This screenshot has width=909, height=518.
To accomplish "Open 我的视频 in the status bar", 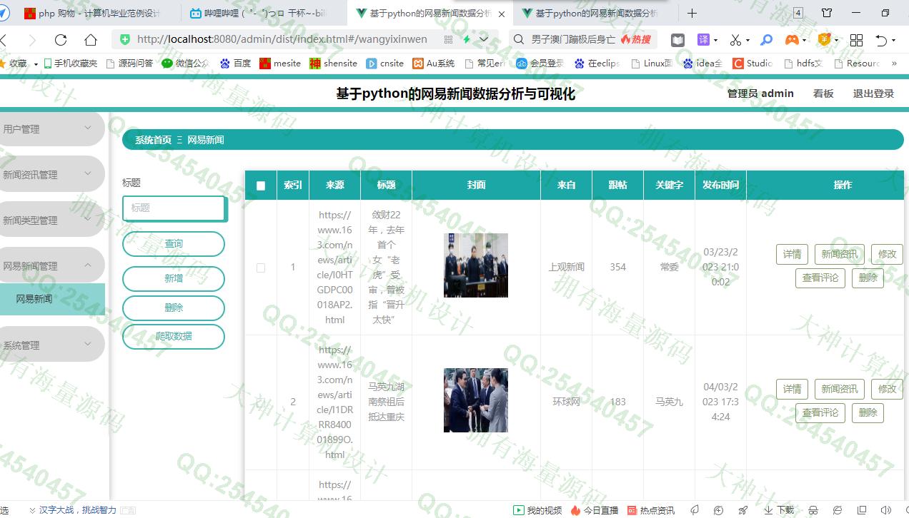I will 538,510.
